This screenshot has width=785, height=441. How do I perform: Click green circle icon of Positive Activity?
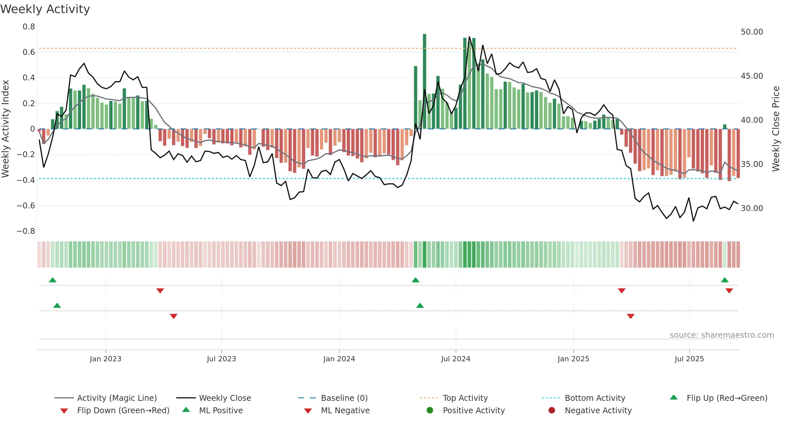430,410
